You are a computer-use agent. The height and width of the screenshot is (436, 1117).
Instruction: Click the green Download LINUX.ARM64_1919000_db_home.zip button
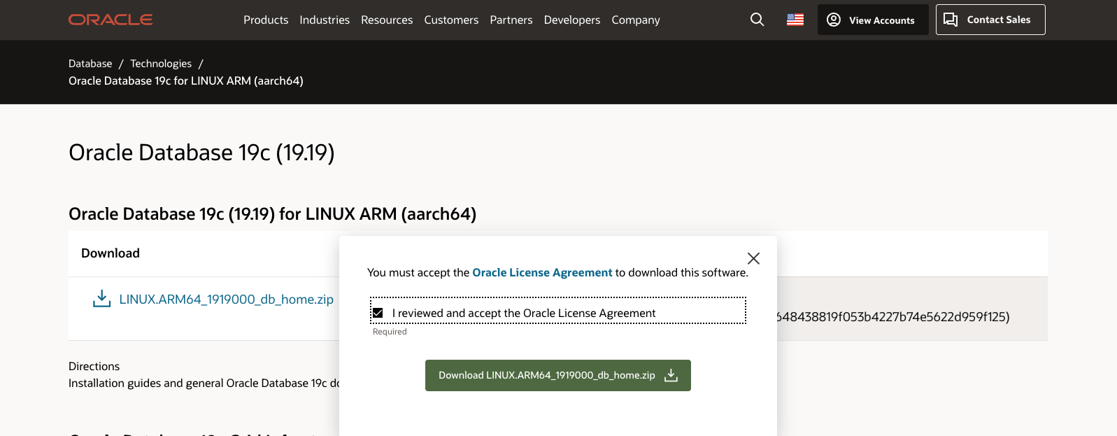558,375
